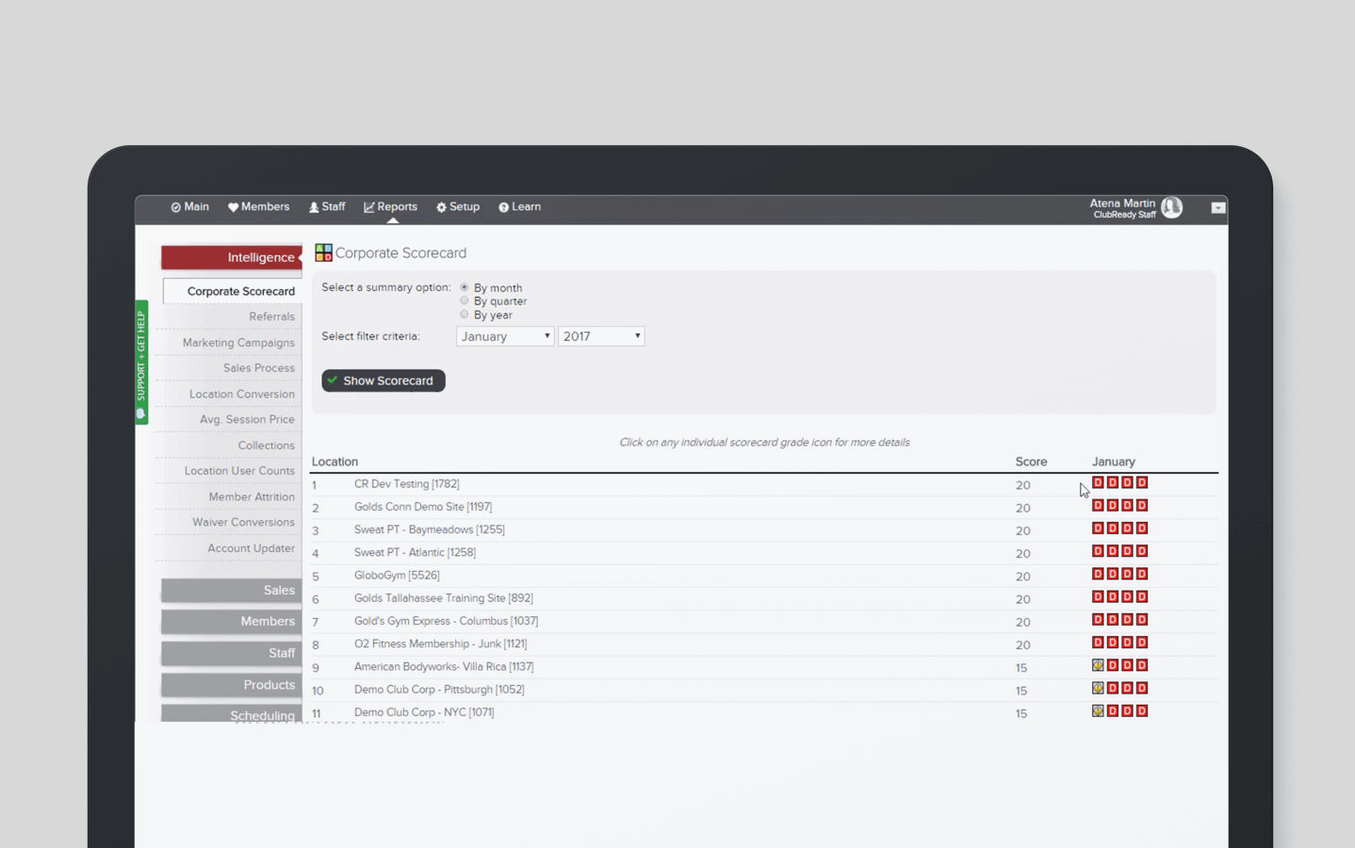Expand the Scheduling sidebar section
The width and height of the screenshot is (1355, 848).
[x=232, y=714]
